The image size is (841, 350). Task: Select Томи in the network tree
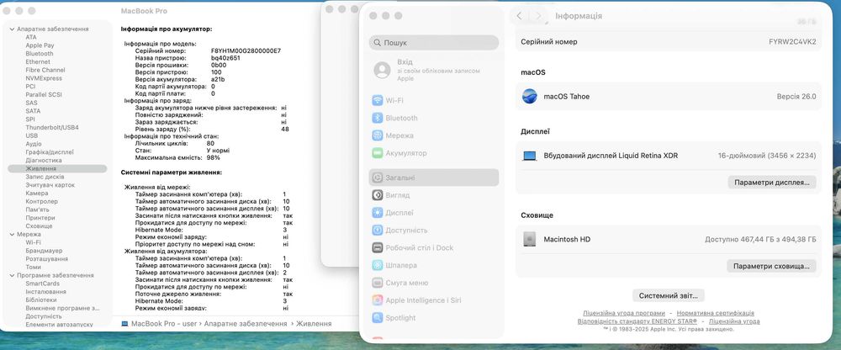tap(34, 267)
